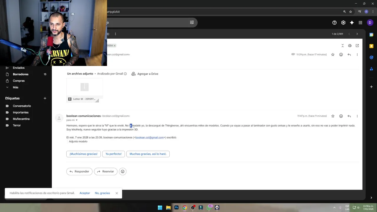Collapse all messages in the conversation

pos(343,46)
